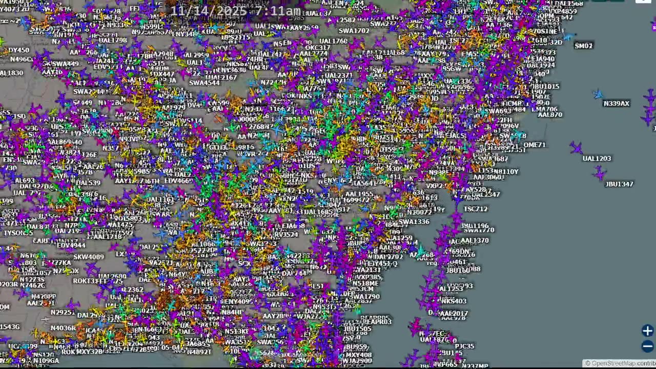Image resolution: width=656 pixels, height=369 pixels.
Task: Select flight label N20072
Action: coord(420,212)
